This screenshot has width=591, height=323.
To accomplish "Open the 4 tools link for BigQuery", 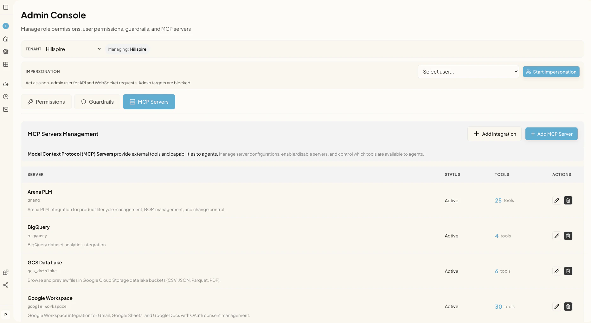I will (503, 236).
